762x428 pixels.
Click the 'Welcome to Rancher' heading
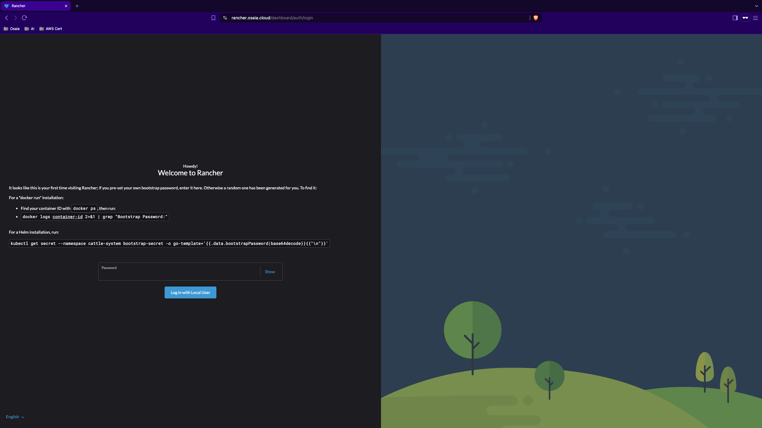pyautogui.click(x=190, y=173)
